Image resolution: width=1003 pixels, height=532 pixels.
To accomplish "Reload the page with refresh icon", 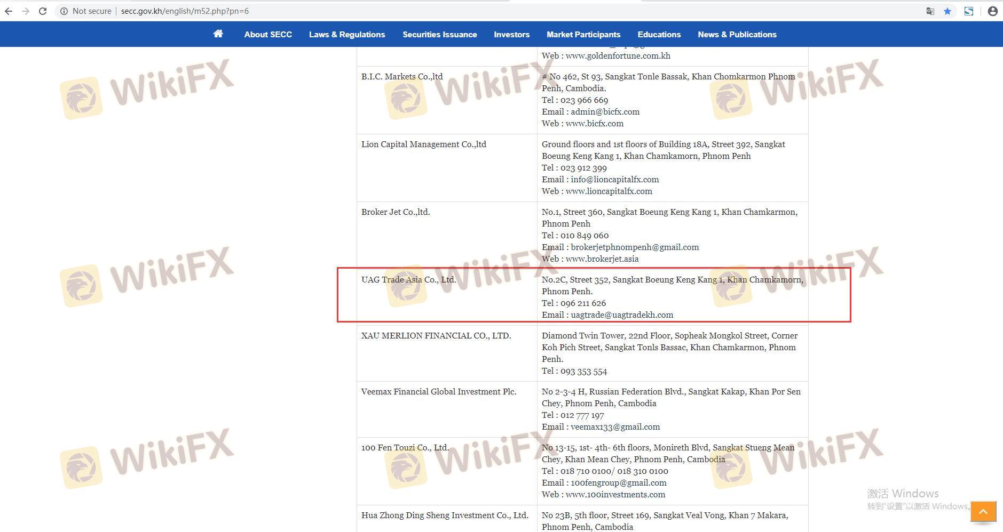I will point(43,11).
